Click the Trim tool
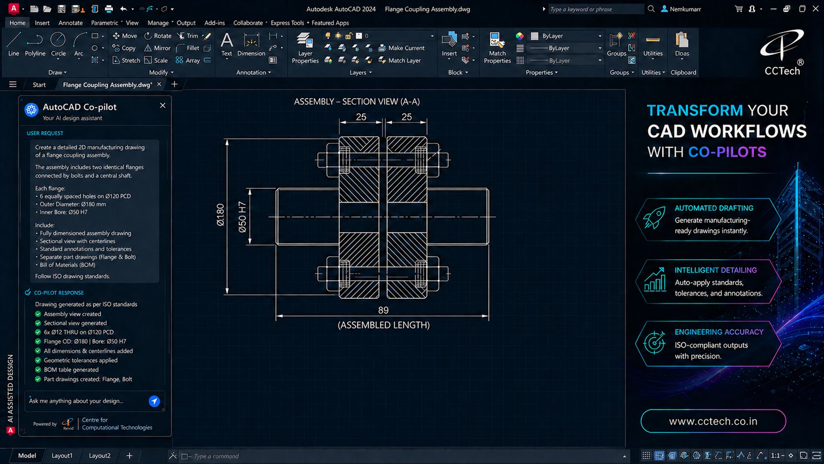 pos(188,36)
